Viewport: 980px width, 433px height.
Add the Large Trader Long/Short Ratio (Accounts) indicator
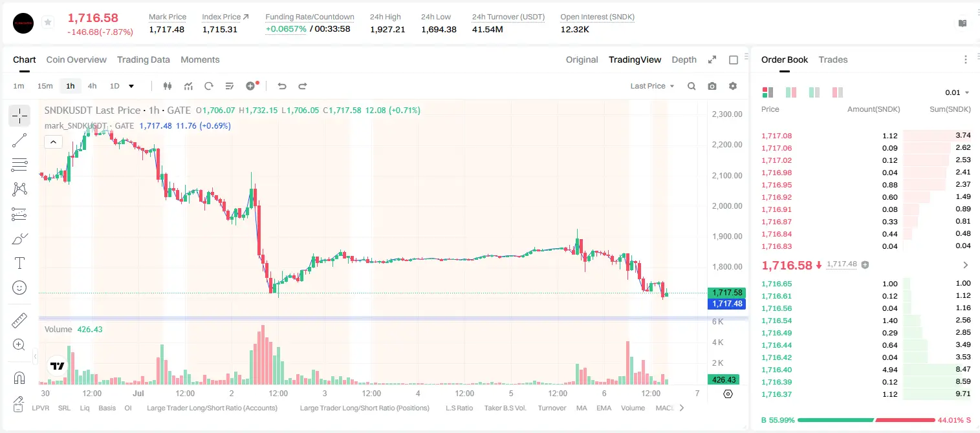[212, 408]
